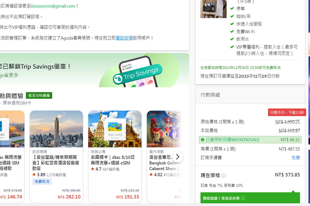The width and height of the screenshot is (310, 206).
Task: Select the 本站價格 NT$ 555.87 amount
Action: click(x=289, y=131)
